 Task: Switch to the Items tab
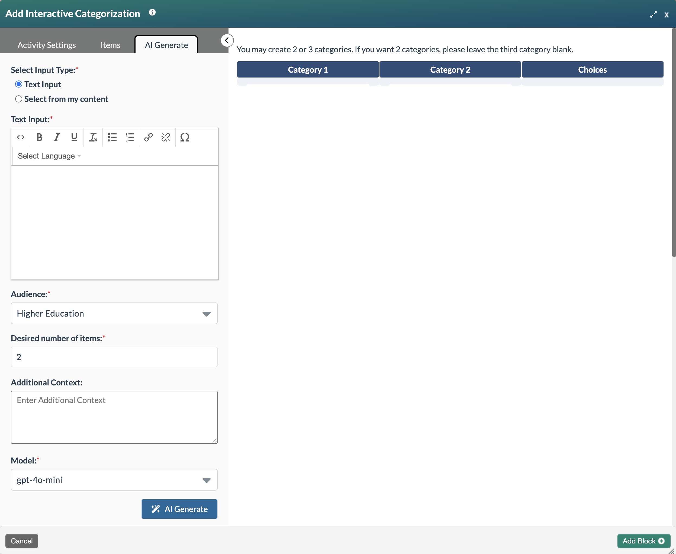click(x=110, y=45)
